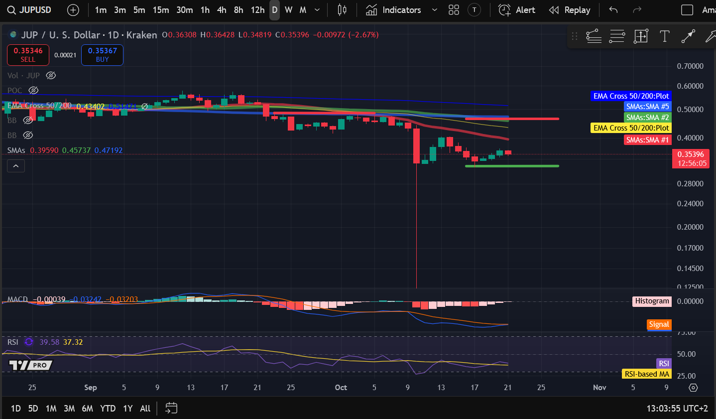
Task: Unhide the first BB indicator
Action: (28, 121)
